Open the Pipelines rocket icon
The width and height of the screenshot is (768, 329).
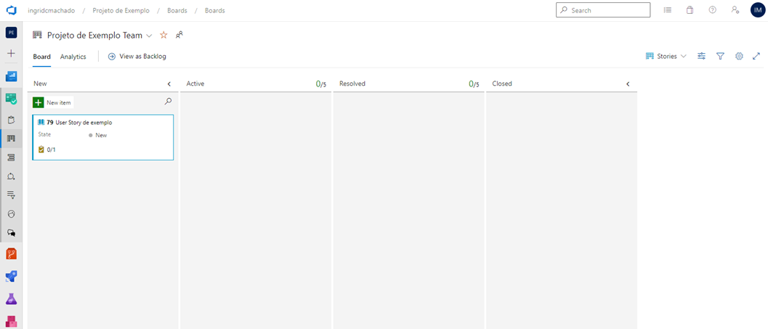pyautogui.click(x=12, y=276)
